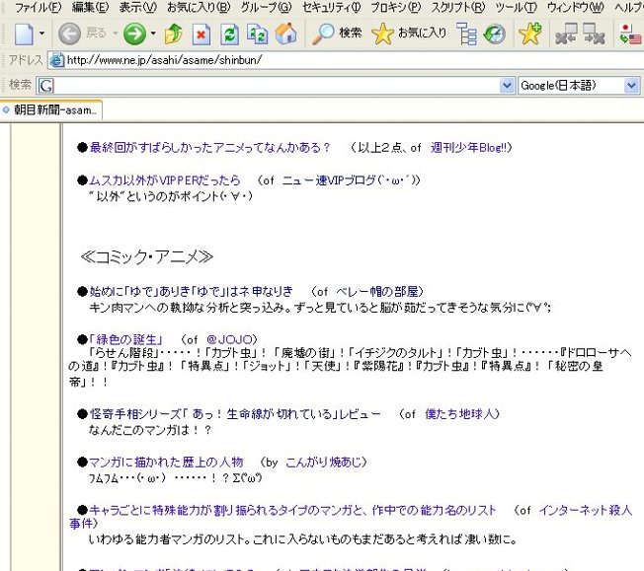This screenshot has width=644, height=571.
Task: Open プロキシ(P) menu
Action: point(396,7)
